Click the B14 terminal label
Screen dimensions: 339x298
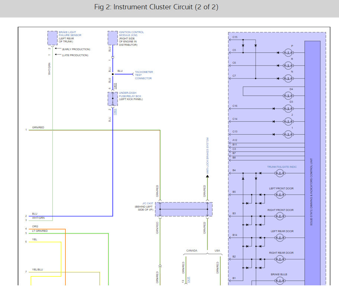tap(235, 235)
